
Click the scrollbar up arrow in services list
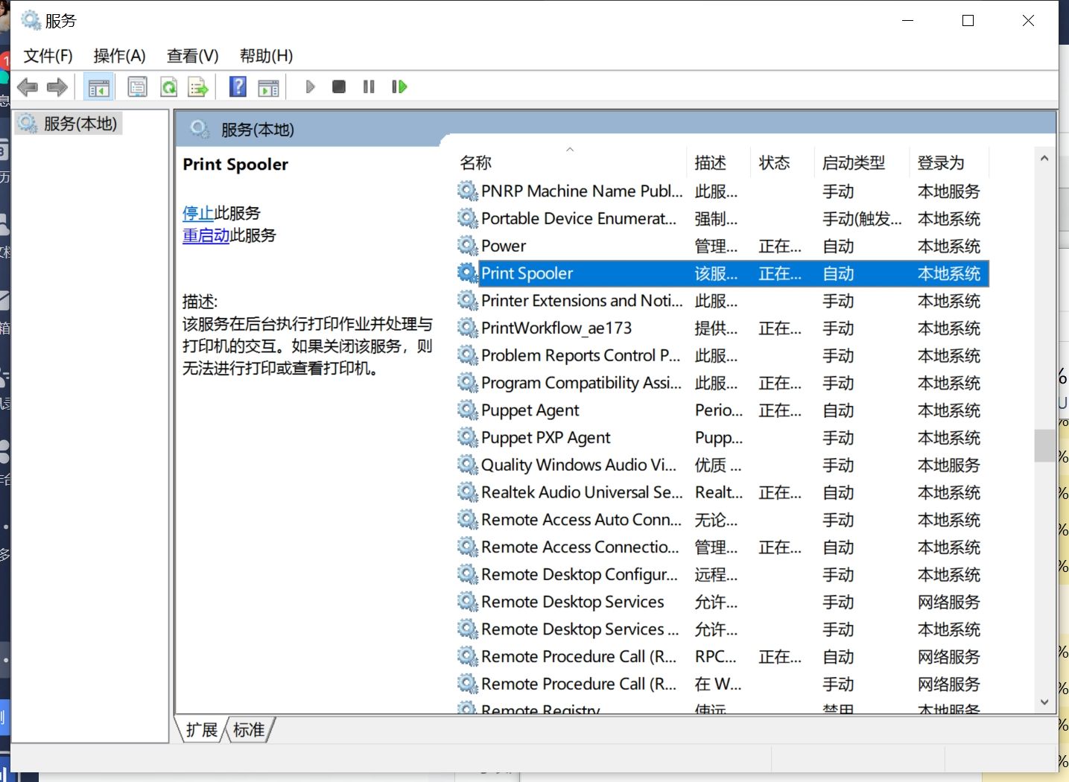tap(1044, 159)
